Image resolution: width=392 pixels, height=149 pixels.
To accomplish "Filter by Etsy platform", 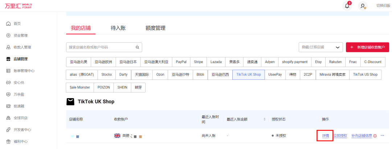I will click(318, 62).
